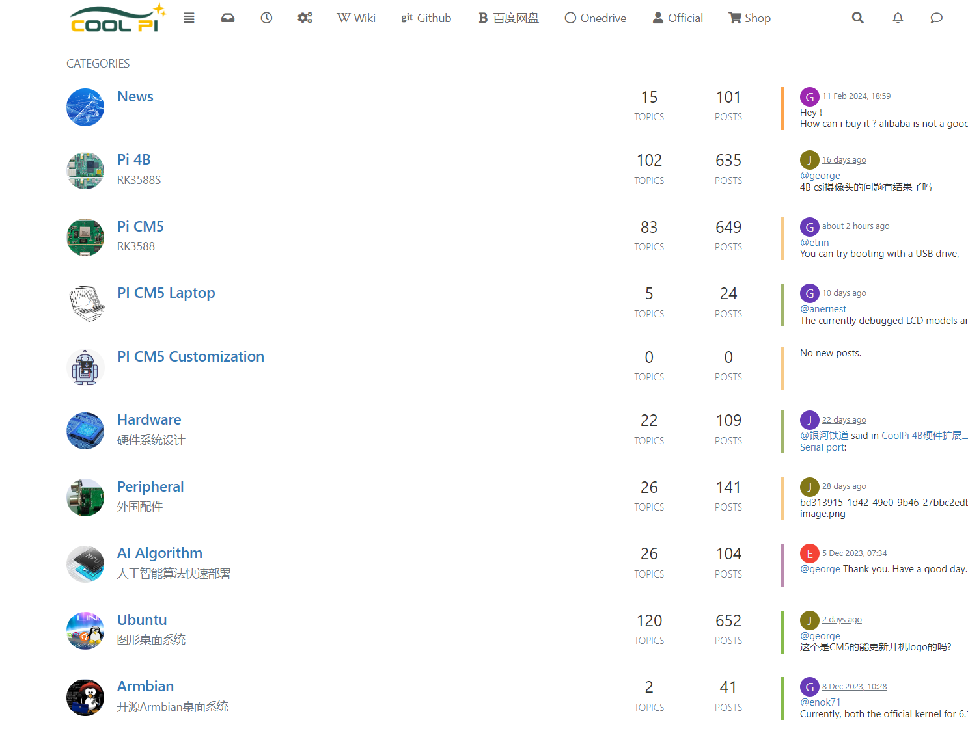Click the PI CM5 Customization robot icon
Image resolution: width=968 pixels, height=731 pixels.
coord(85,367)
